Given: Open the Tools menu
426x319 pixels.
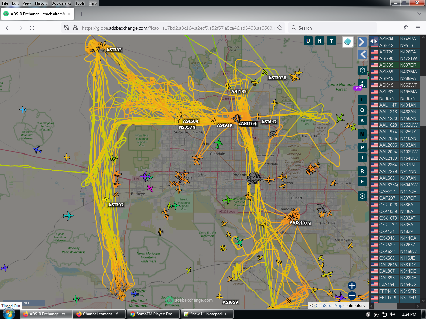Looking at the screenshot, I should (80, 3).
